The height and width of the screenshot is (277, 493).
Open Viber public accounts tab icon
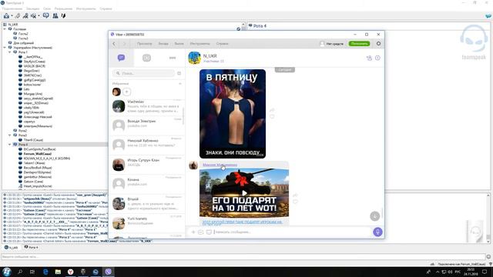tap(146, 58)
